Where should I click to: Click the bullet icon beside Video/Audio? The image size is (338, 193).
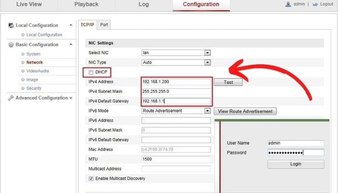pos(23,71)
